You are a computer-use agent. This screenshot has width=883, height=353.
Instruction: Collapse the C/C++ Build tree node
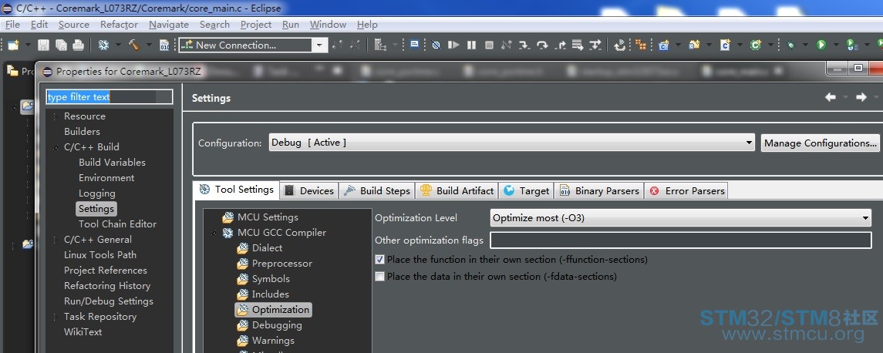56,147
